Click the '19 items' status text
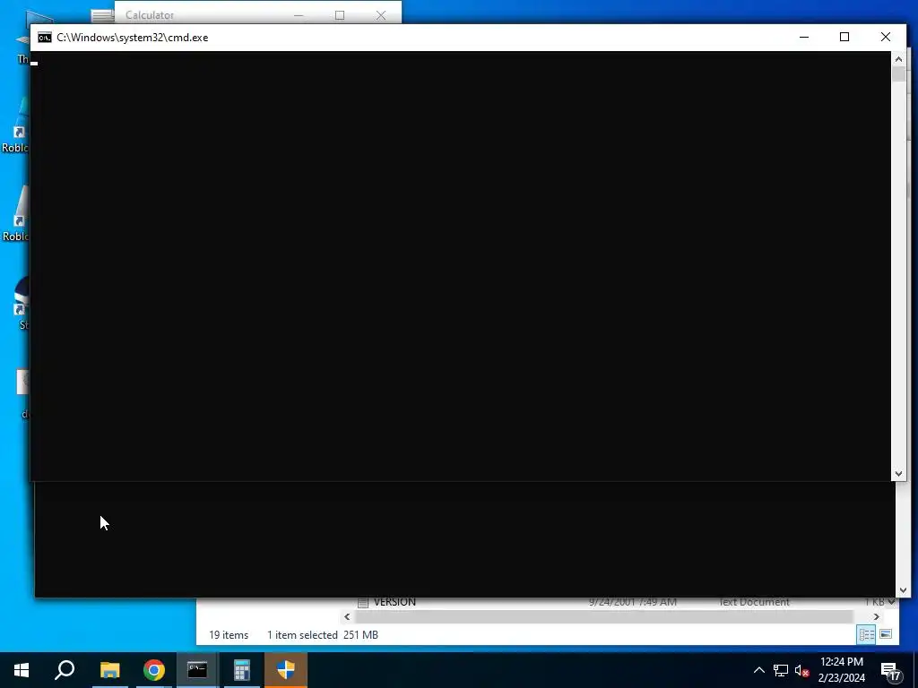 (229, 635)
